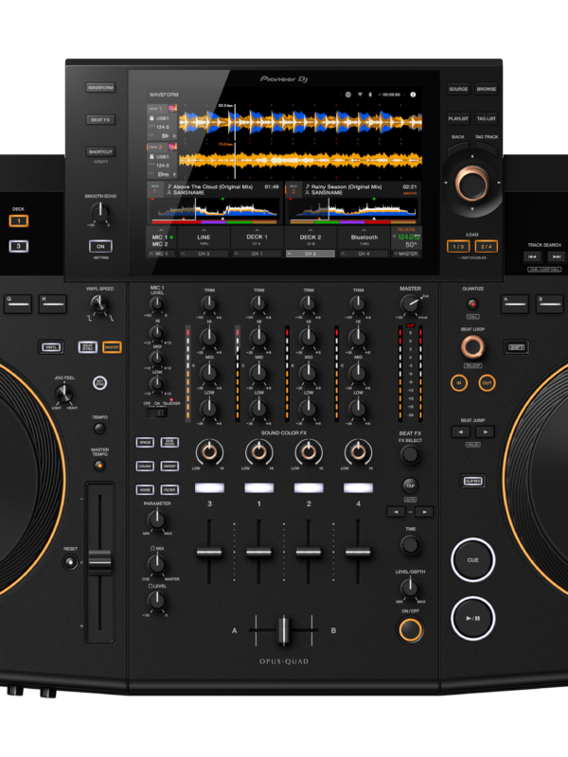This screenshot has width=568, height=757.
Task: Toggle the Smooth Echo ON button
Action: click(x=100, y=247)
